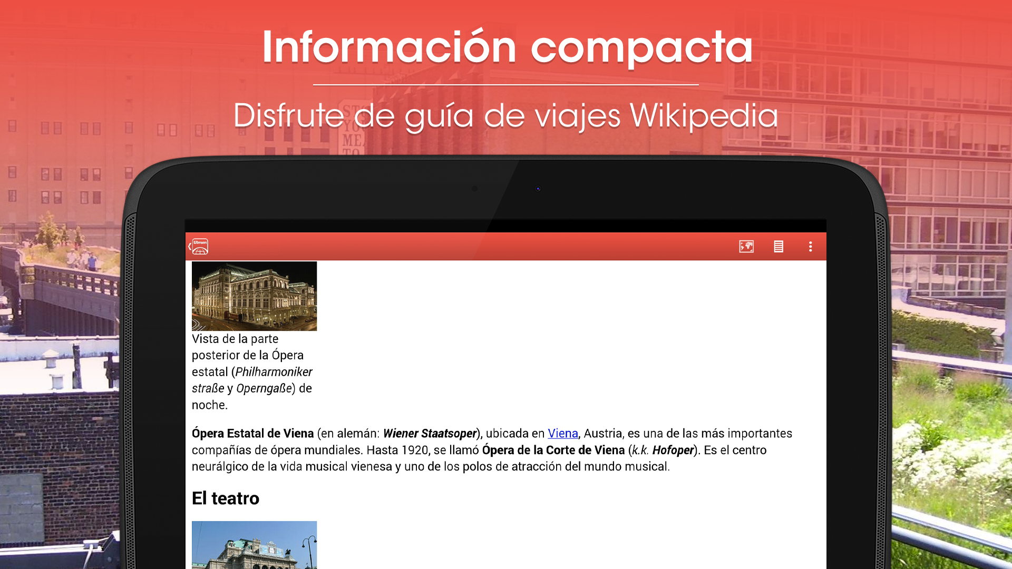
Task: Tap the Ulmon app back icon
Action: point(199,247)
